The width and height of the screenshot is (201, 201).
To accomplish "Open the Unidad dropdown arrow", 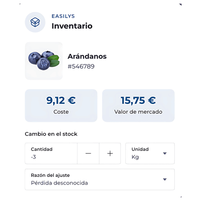I will (165, 154).
